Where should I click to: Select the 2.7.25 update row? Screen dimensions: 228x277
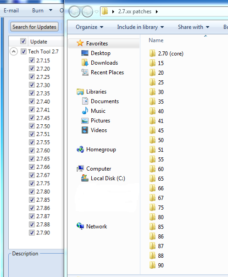coord(43,77)
